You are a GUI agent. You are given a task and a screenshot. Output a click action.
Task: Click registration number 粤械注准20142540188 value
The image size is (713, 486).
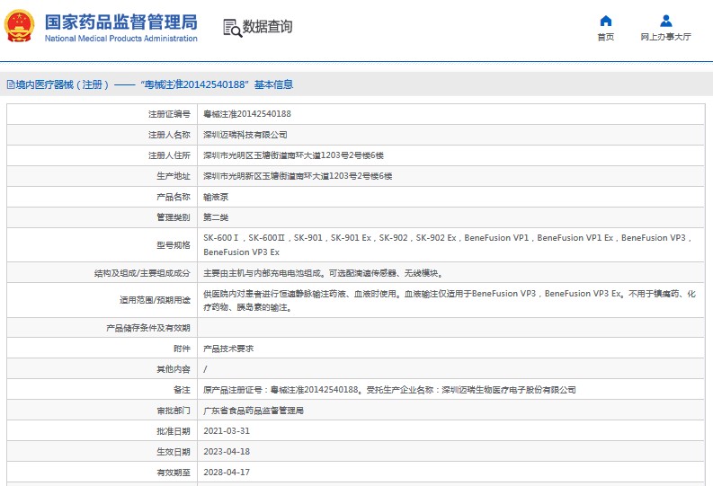(247, 114)
